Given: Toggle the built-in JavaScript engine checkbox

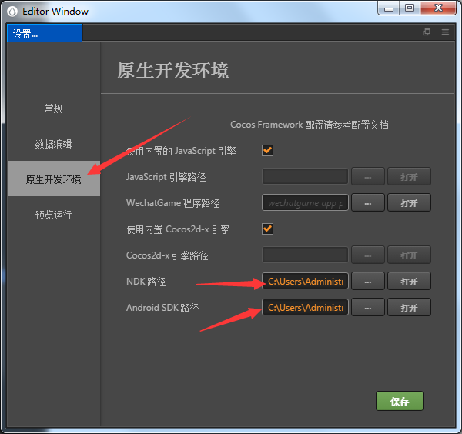Looking at the screenshot, I should click(x=267, y=151).
